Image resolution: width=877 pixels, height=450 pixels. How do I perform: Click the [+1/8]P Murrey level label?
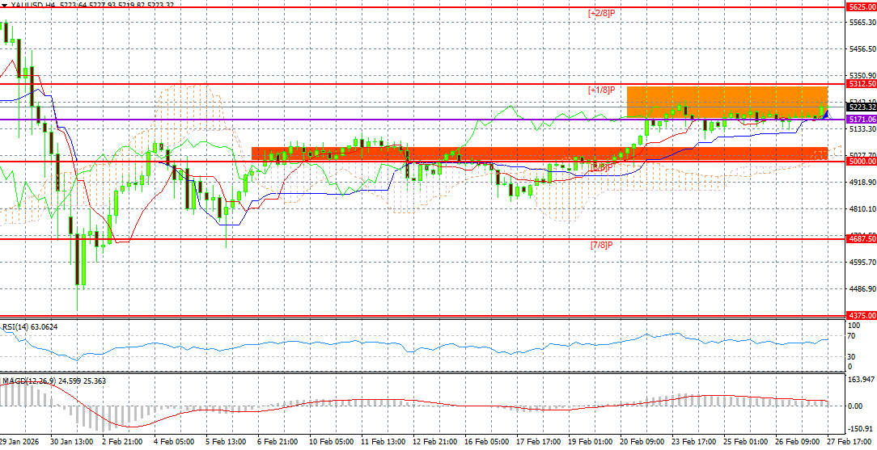(602, 90)
